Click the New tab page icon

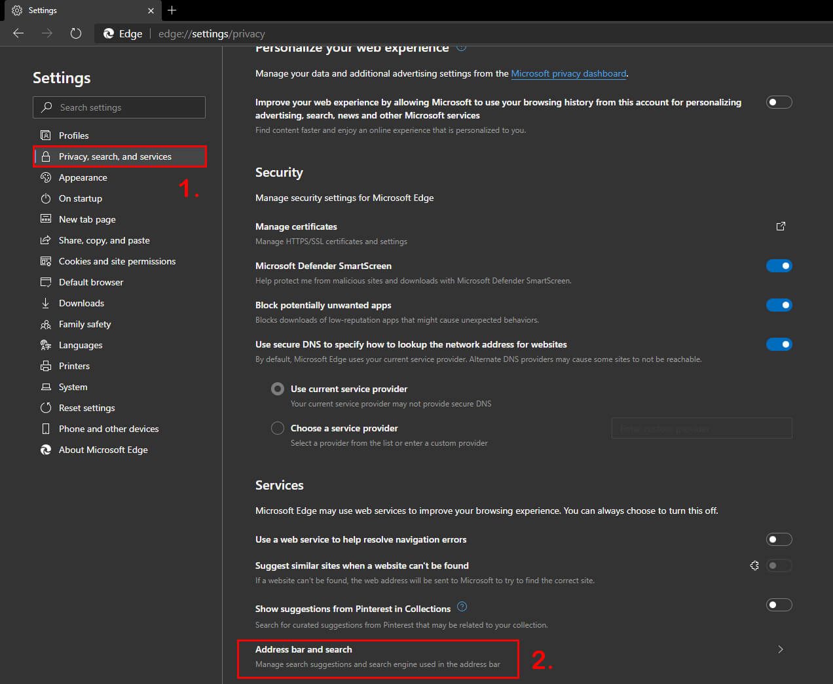[x=46, y=219]
